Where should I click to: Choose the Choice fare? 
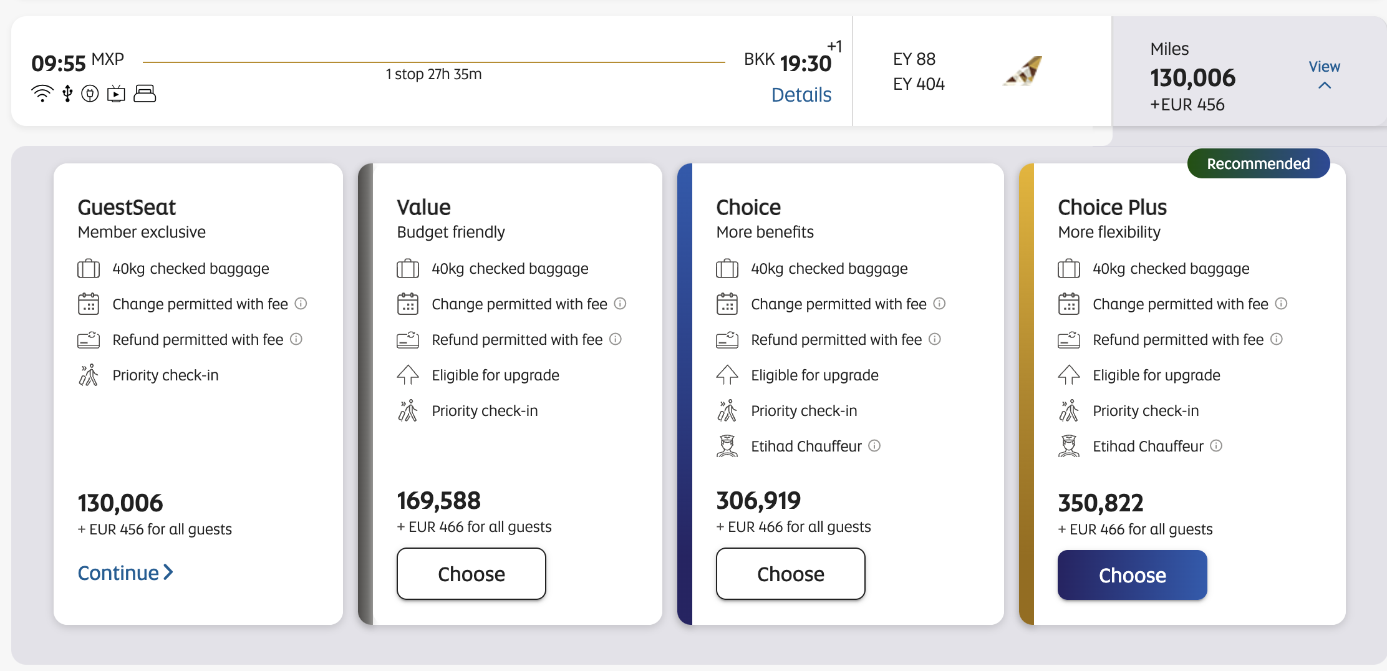tap(791, 574)
